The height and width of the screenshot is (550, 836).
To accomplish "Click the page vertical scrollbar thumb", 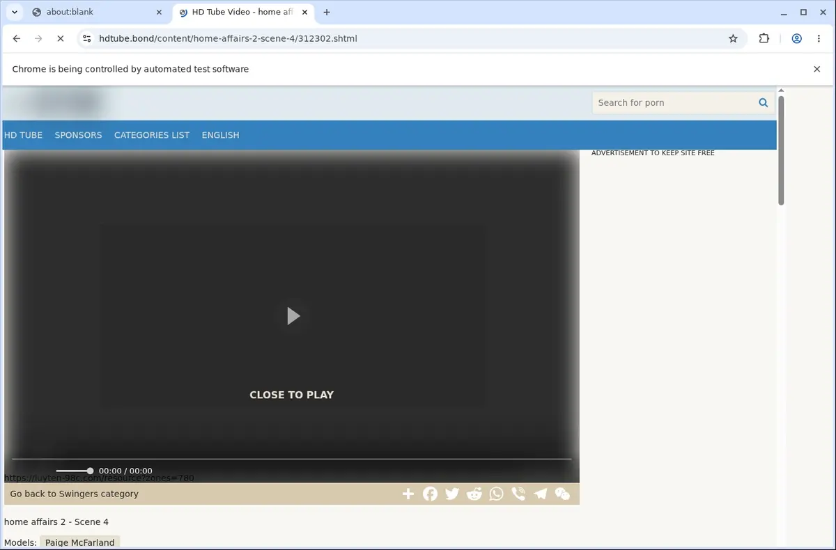I will click(x=781, y=150).
